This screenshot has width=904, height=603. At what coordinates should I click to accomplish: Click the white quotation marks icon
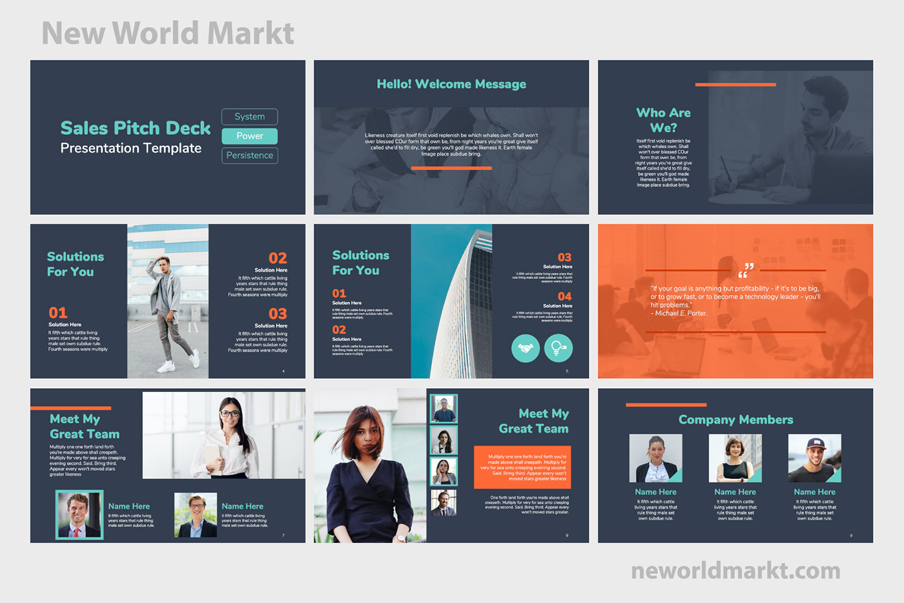pyautogui.click(x=746, y=270)
